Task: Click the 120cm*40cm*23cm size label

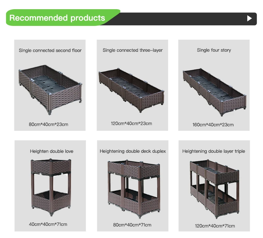Action: click(x=131, y=124)
